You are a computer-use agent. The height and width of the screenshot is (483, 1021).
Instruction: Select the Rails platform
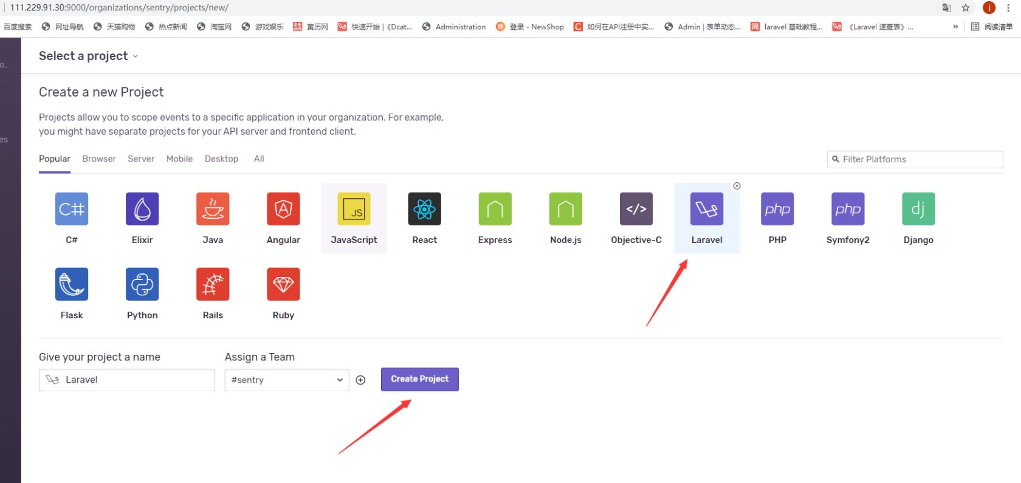tap(213, 284)
